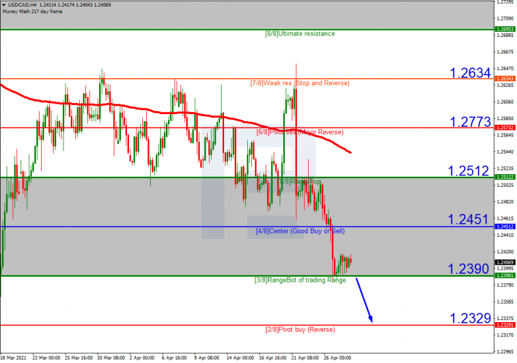This screenshot has height=363, width=517.
Task: Select the 26 Apr 00:00 time label
Action: point(337,358)
